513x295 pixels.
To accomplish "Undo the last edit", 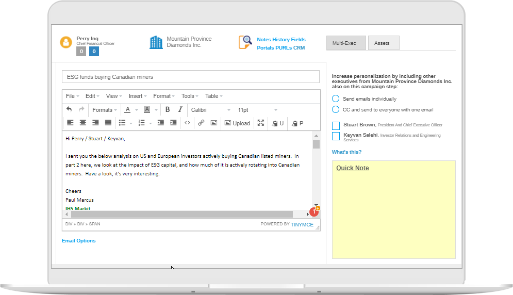I will (x=69, y=109).
